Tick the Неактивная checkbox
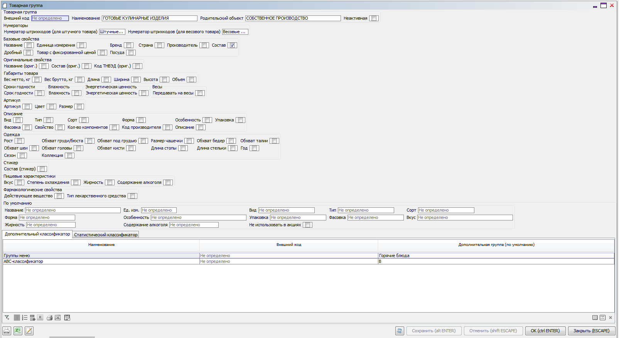 [374, 18]
